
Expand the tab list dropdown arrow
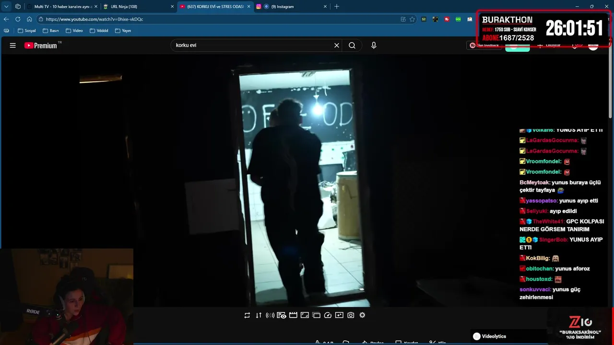tap(6, 7)
